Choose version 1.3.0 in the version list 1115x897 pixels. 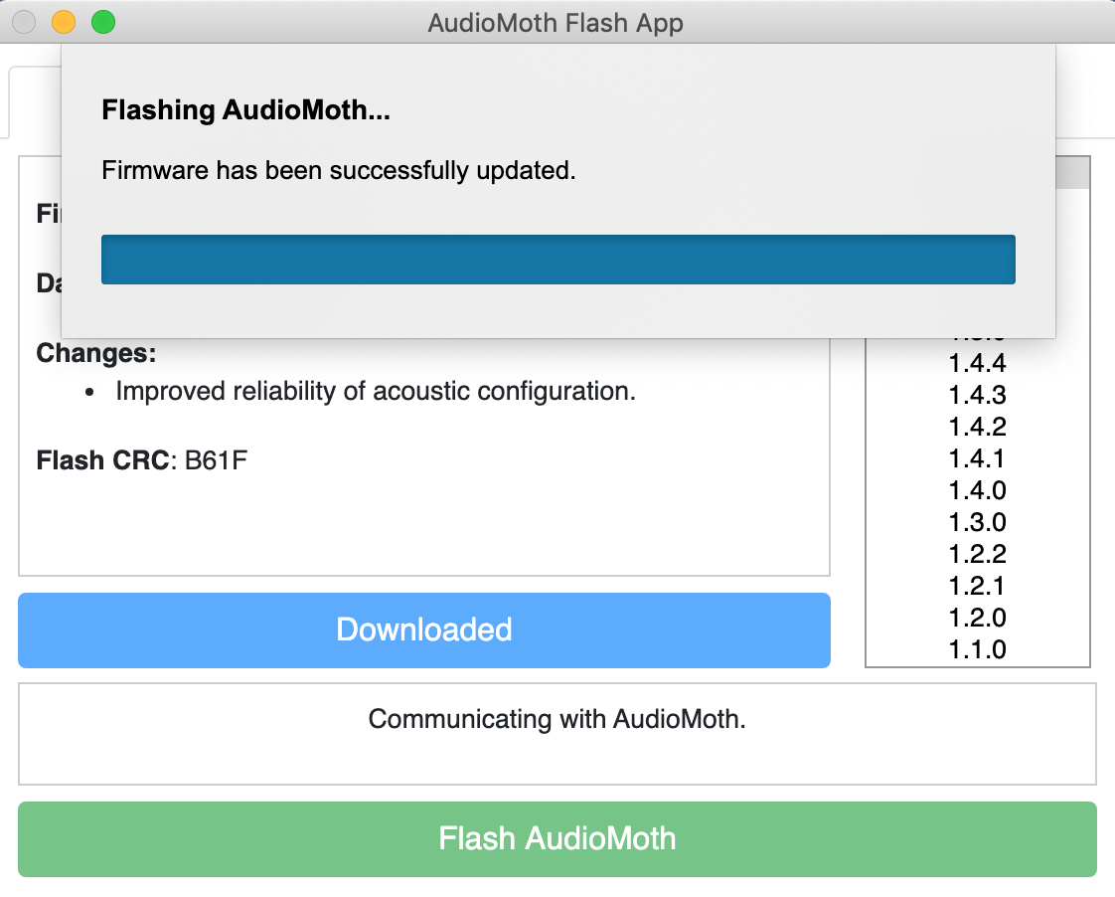click(x=975, y=522)
